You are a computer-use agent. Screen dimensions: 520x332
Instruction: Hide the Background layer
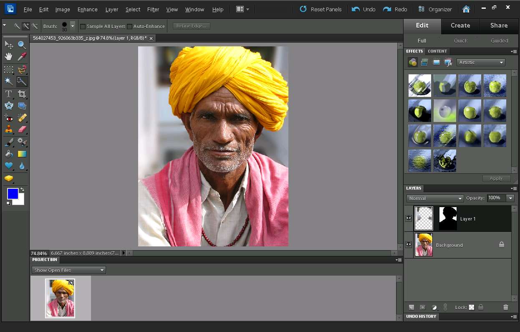(408, 244)
